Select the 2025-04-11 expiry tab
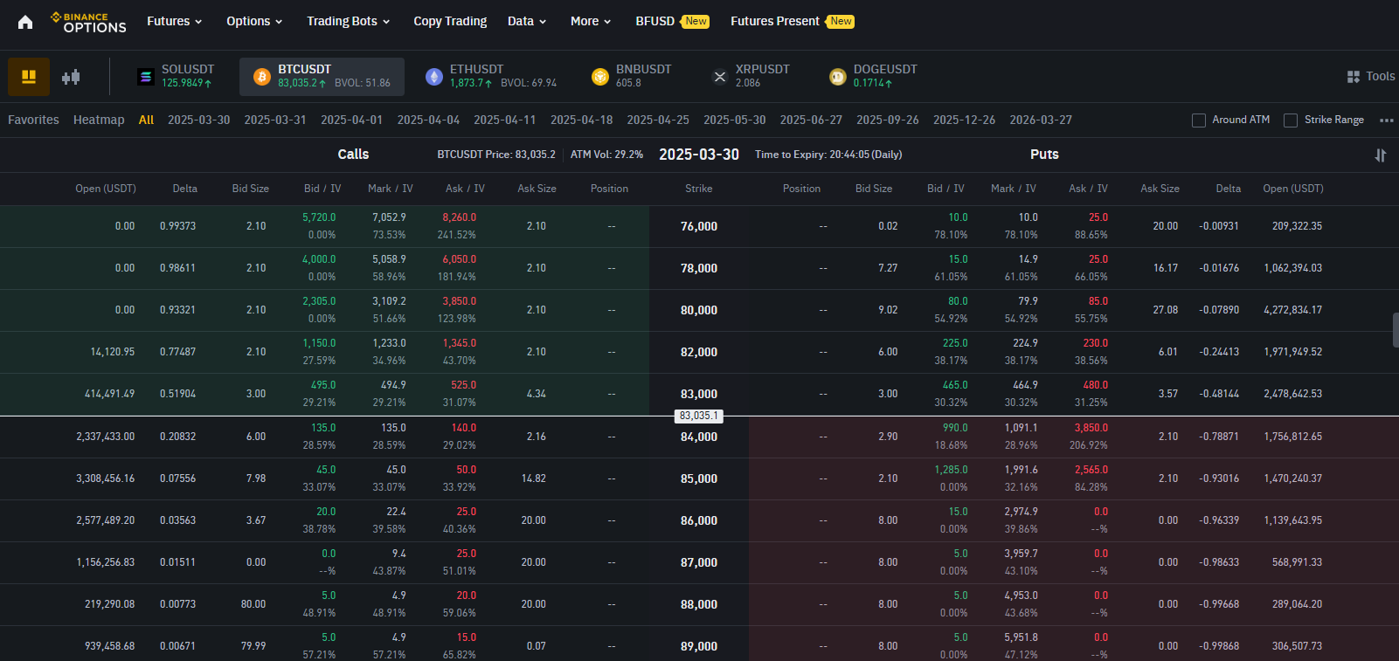The width and height of the screenshot is (1399, 661). (505, 120)
